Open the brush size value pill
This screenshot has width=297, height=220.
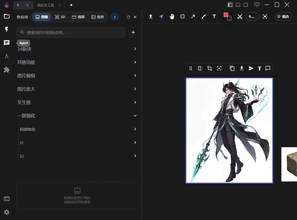252,16
